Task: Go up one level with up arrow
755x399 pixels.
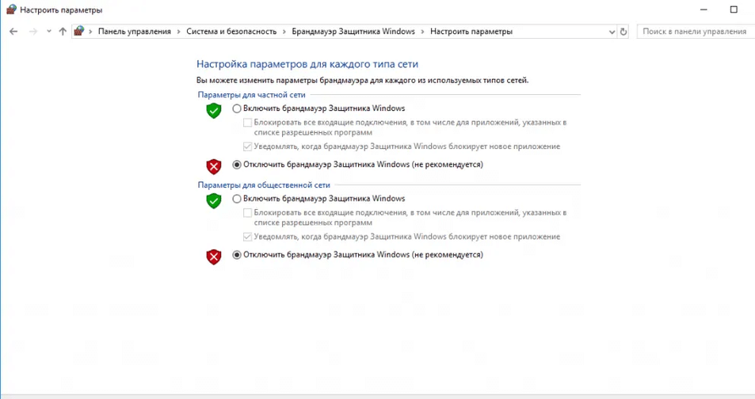Action: pyautogui.click(x=63, y=32)
